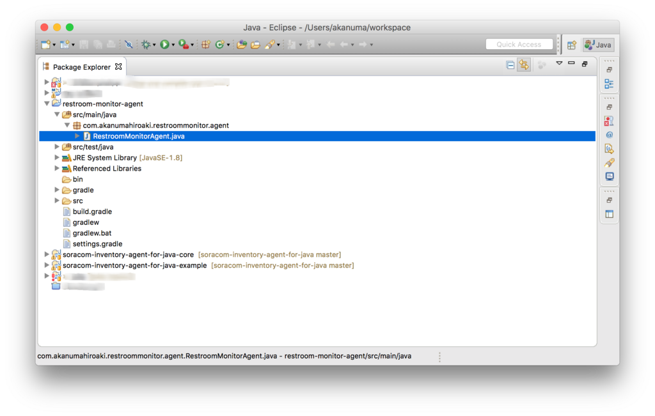This screenshot has height=416, width=655.
Task: Click the Restore button above the Outline icon
Action: coord(610,70)
